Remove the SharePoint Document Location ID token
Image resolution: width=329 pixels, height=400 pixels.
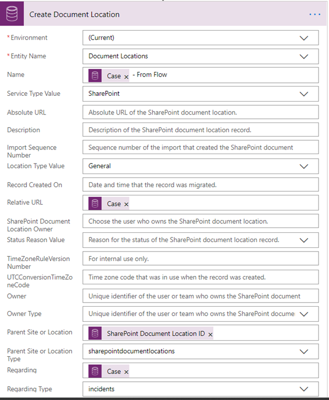click(x=210, y=334)
